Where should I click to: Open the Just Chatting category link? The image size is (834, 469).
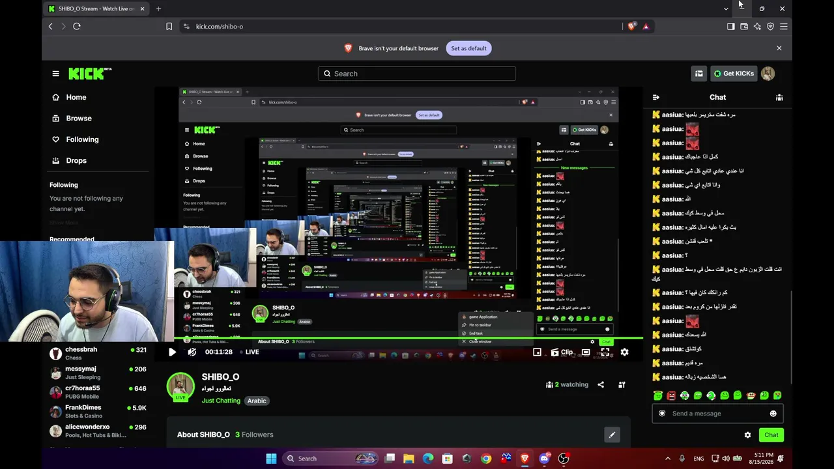pos(221,401)
